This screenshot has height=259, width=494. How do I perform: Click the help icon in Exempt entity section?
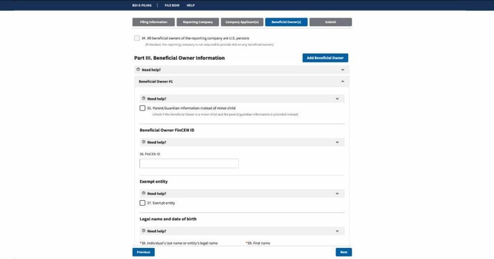143,193
